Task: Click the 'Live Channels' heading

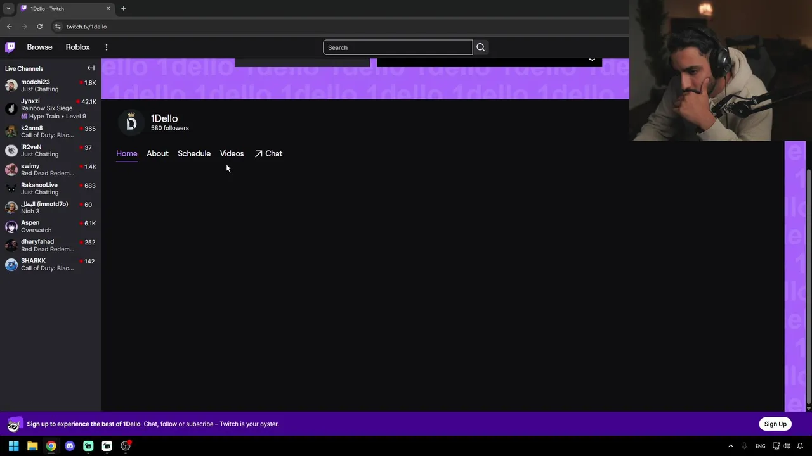Action: (x=24, y=68)
